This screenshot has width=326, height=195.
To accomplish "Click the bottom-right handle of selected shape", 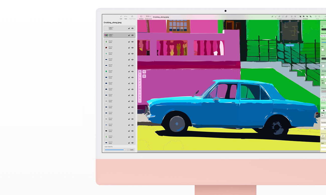I will coord(298,43).
